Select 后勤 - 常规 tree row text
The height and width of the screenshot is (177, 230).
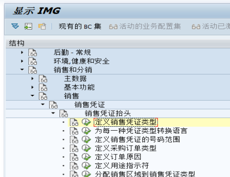(x=72, y=53)
